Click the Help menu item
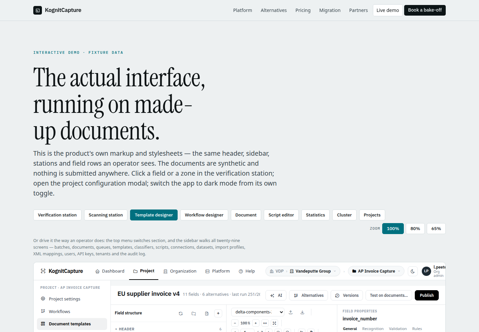This screenshot has height=332, width=479. coord(247,271)
